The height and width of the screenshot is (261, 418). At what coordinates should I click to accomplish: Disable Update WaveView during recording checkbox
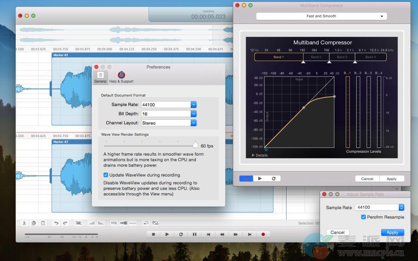106,175
